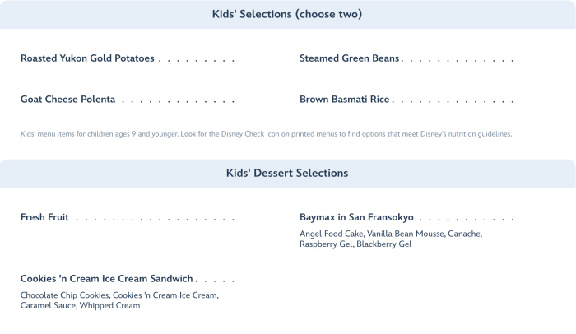Click dotted leader following Goat Cheese Polenta
Image resolution: width=576 pixels, height=334 pixels.
(x=178, y=100)
